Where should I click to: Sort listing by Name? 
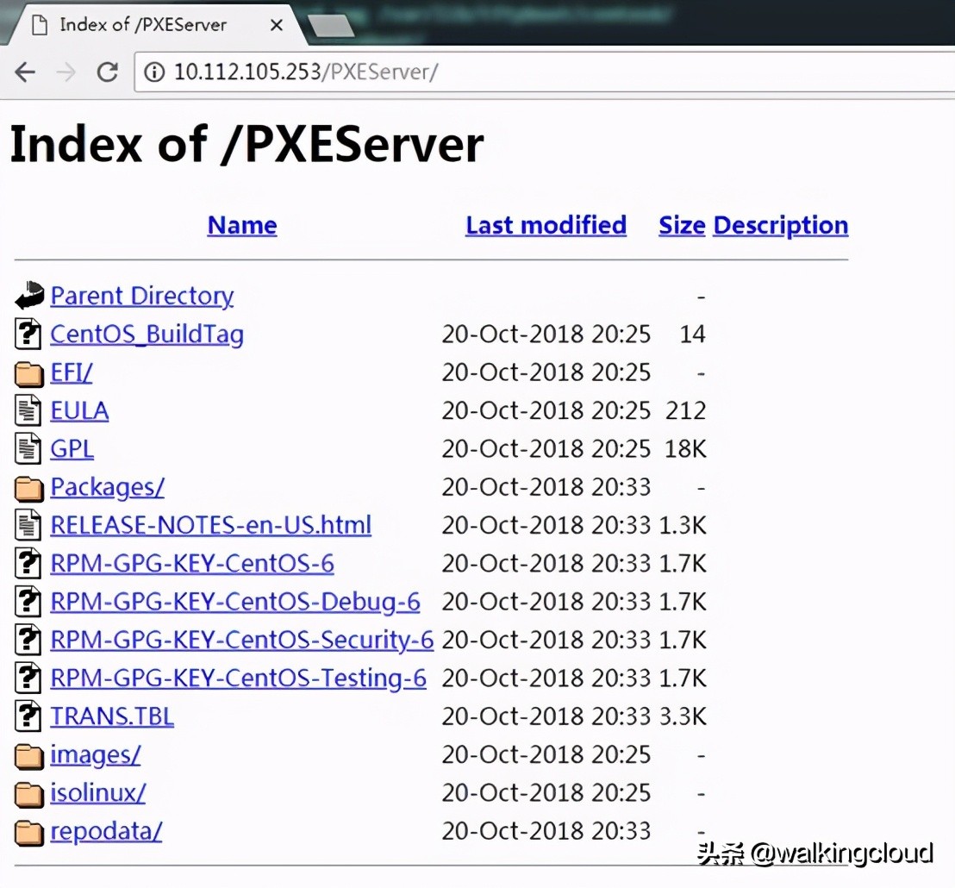click(x=241, y=225)
